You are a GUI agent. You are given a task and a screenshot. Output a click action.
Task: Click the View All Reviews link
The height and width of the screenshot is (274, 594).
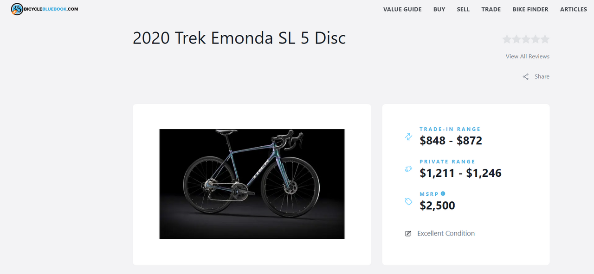coord(528,56)
